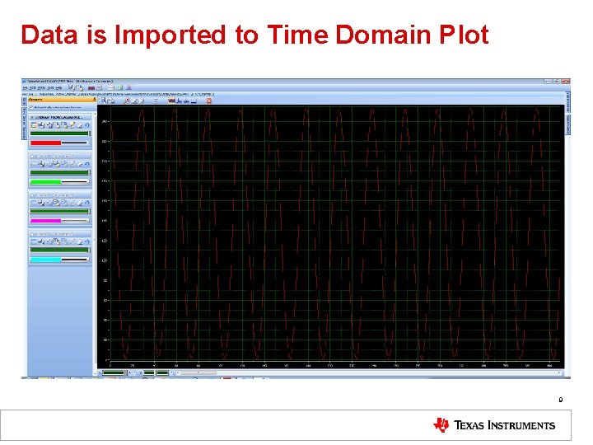Screen dimensions: 593x445
Task: Click the red close-plot X icon in plot toolbar
Action: [x=208, y=101]
